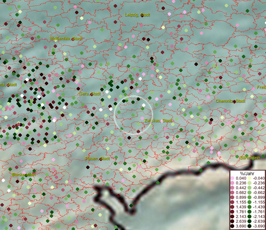Pick the 0.040 light pink legend swatch
Viewport: 266px width, 230px height.
coord(232,178)
